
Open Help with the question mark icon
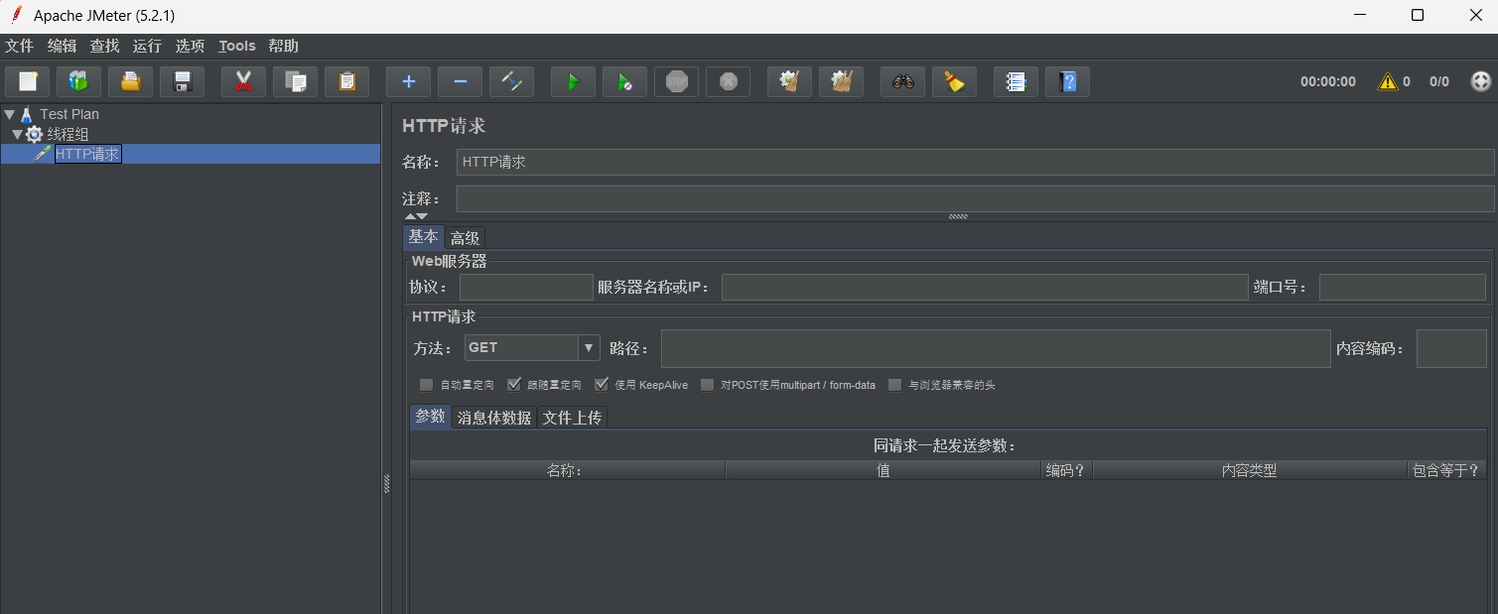[x=1068, y=81]
